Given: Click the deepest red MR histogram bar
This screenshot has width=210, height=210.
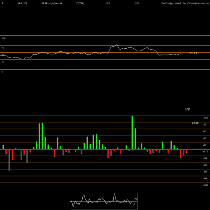Looking at the screenshot, I should click(9, 160).
